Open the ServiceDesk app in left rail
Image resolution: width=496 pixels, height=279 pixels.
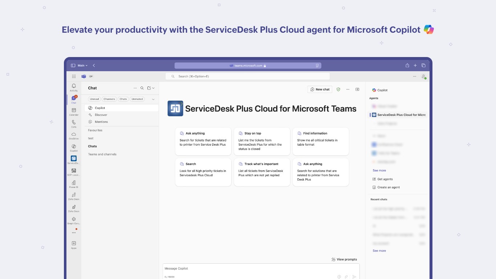[x=74, y=160]
